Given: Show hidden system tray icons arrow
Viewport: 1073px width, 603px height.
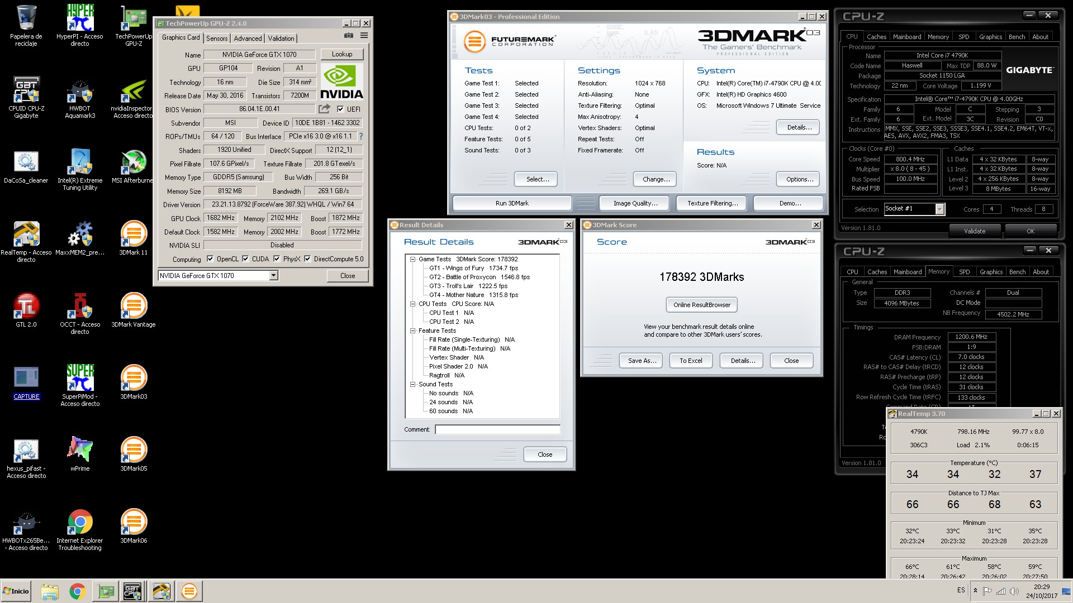Looking at the screenshot, I should 975,591.
